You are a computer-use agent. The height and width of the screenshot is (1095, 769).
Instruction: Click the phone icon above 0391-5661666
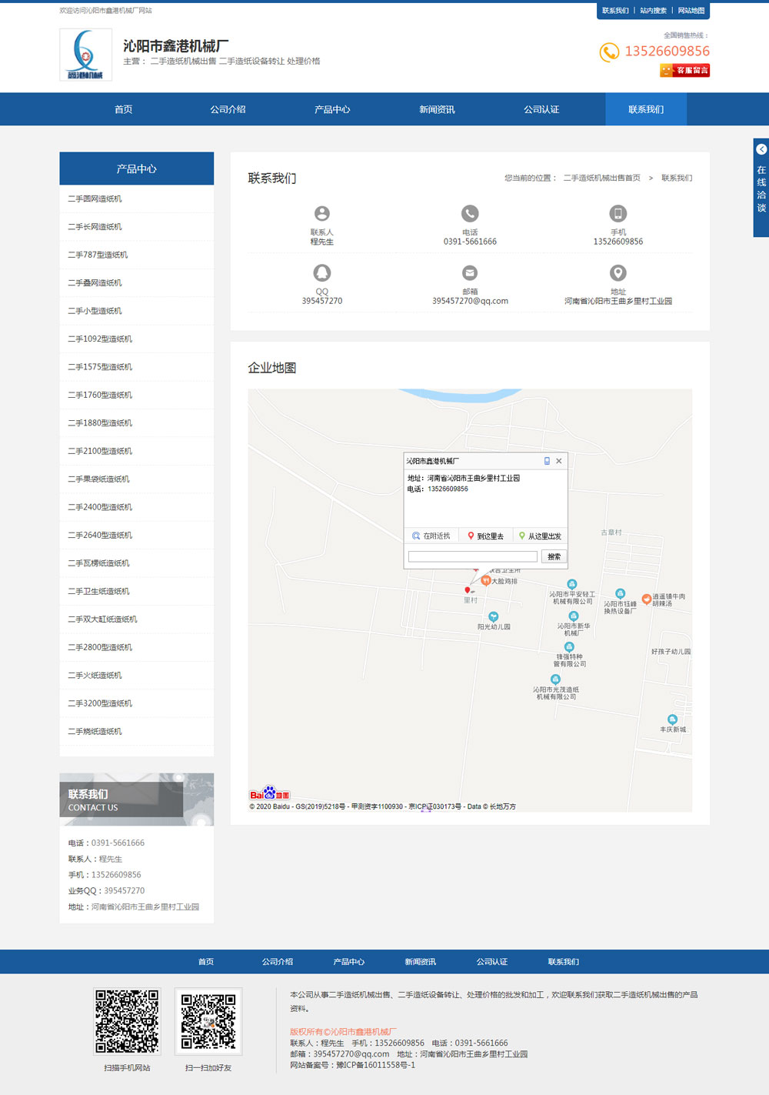click(x=470, y=213)
